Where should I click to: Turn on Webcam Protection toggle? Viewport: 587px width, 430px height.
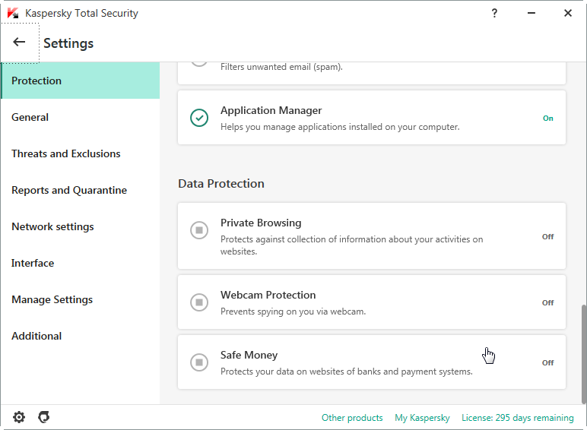198,302
